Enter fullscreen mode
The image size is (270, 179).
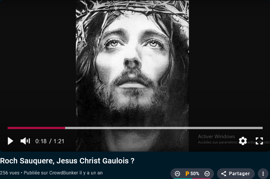click(x=259, y=141)
